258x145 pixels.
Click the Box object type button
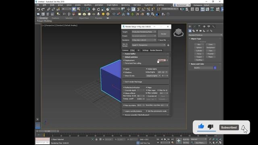(199, 44)
